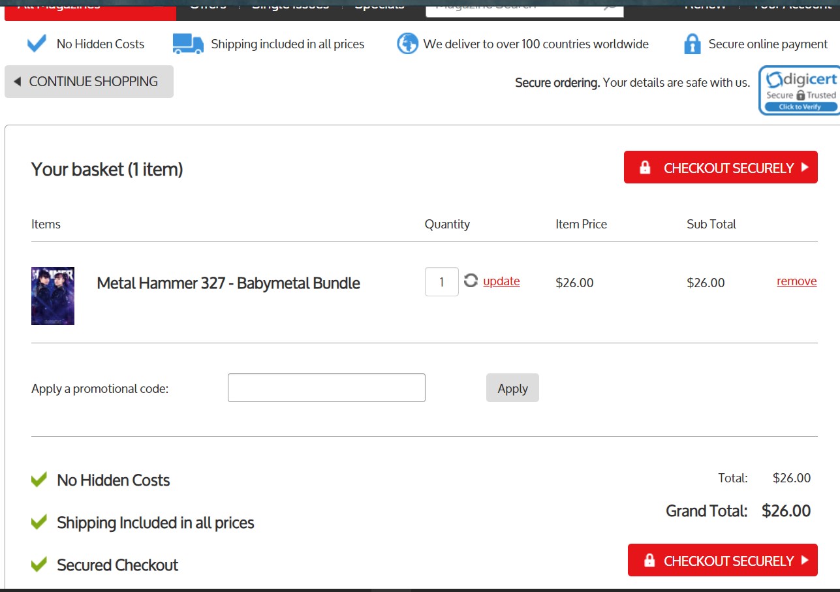Go back with Continue Shopping button

click(x=89, y=82)
